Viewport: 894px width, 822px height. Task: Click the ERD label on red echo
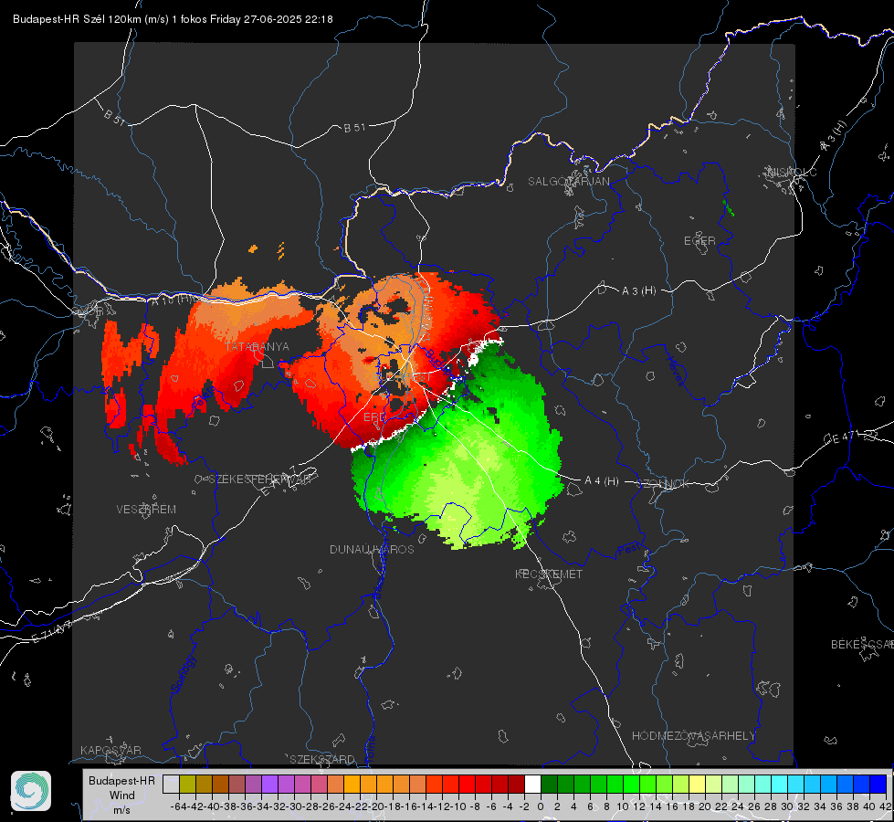374,417
